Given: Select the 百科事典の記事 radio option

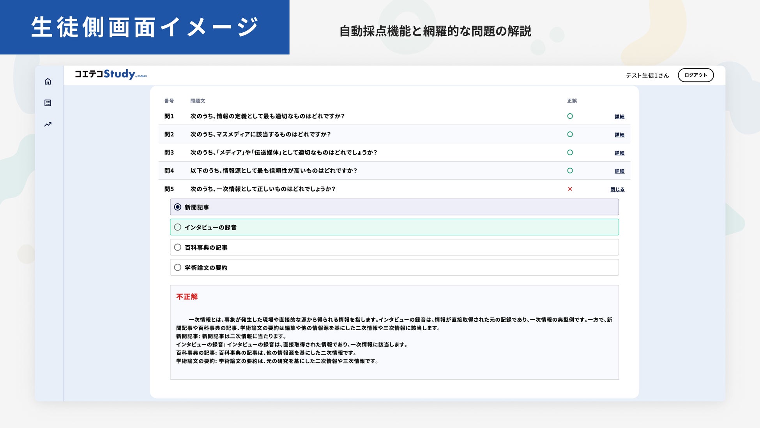Looking at the screenshot, I should click(178, 247).
